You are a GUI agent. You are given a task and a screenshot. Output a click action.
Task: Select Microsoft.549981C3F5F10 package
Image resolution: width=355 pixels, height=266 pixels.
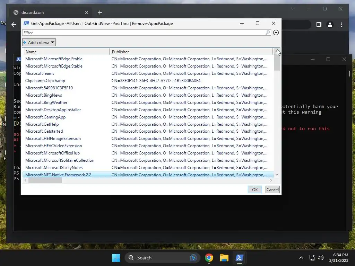pyautogui.click(x=148, y=88)
